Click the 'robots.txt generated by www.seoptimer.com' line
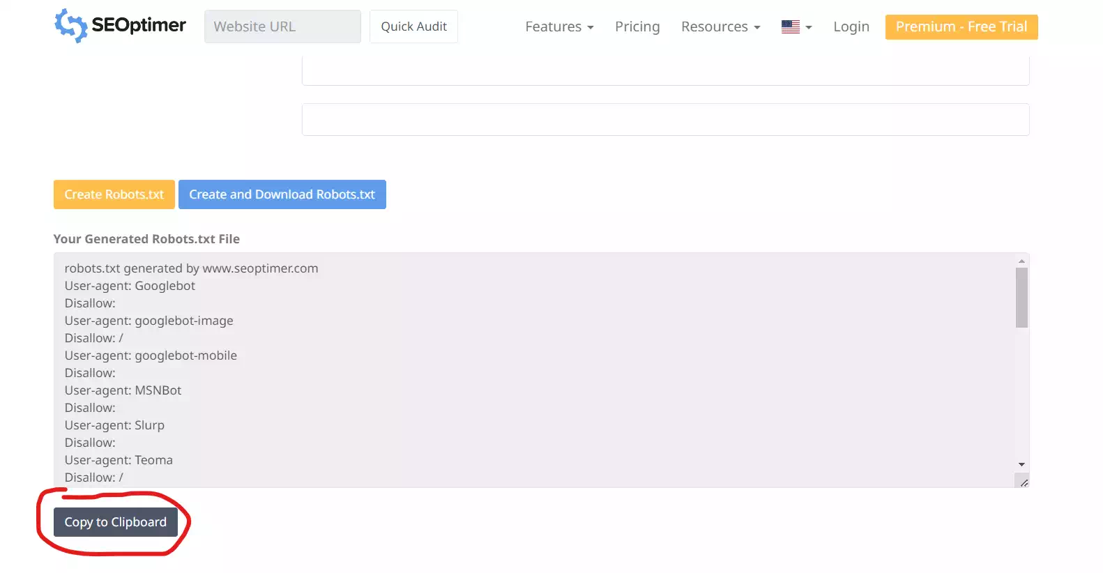This screenshot has height=573, width=1103. tap(191, 268)
